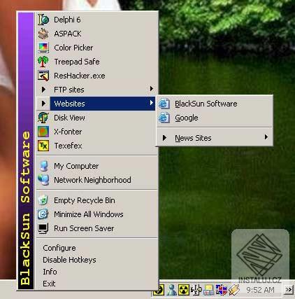Click the Treepad Safe palm tree icon

43,62
